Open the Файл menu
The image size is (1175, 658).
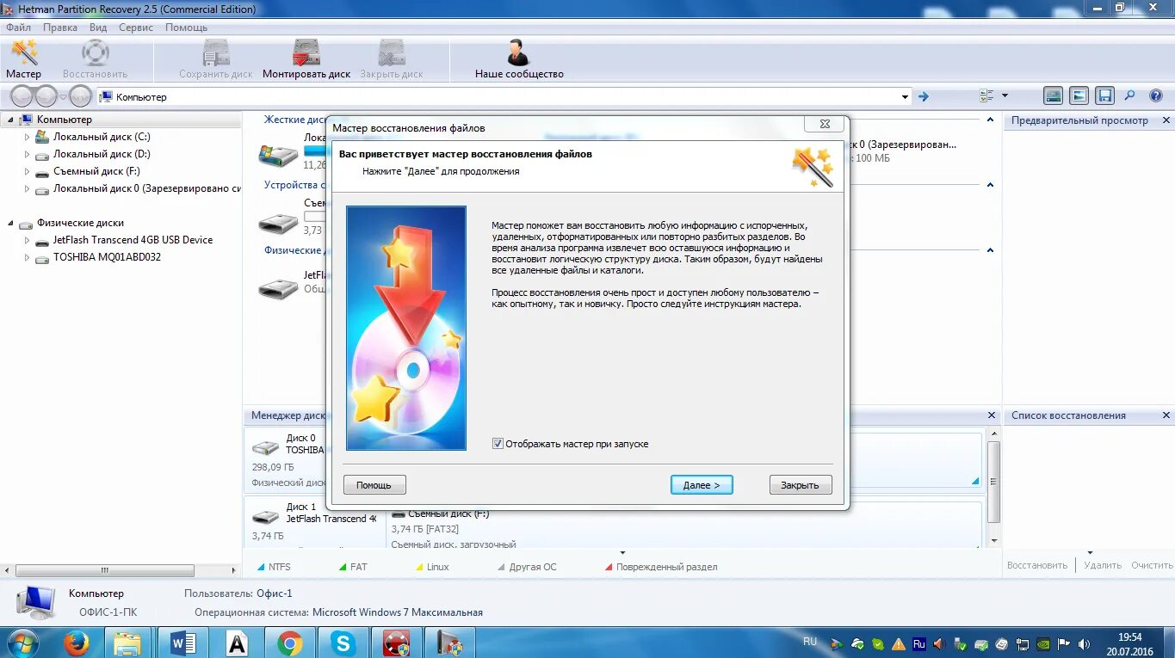[x=18, y=28]
